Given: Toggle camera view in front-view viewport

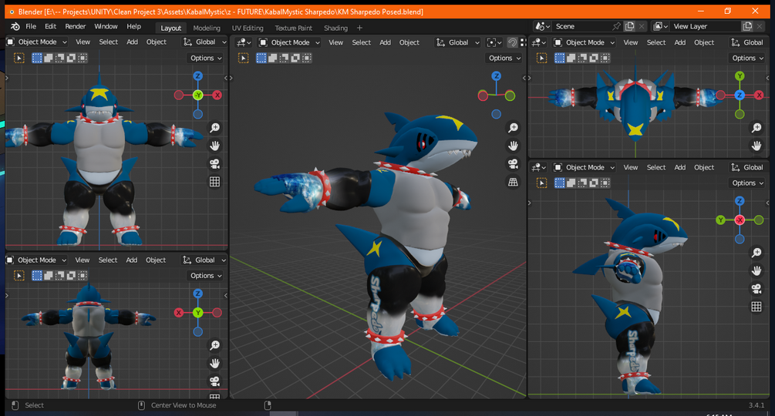Looking at the screenshot, I should point(214,164).
